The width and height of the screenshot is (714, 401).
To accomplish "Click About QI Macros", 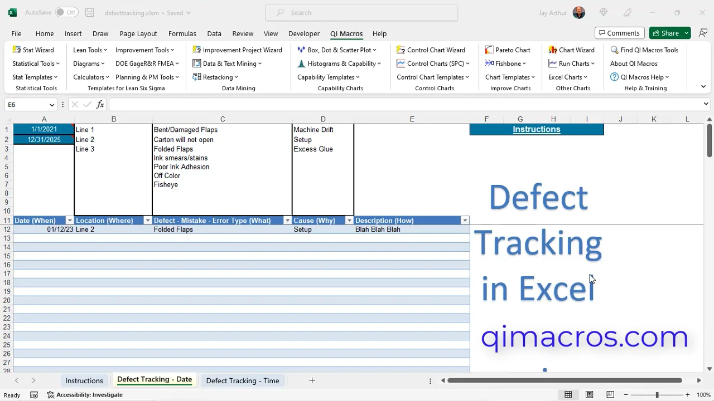I will [x=634, y=63].
